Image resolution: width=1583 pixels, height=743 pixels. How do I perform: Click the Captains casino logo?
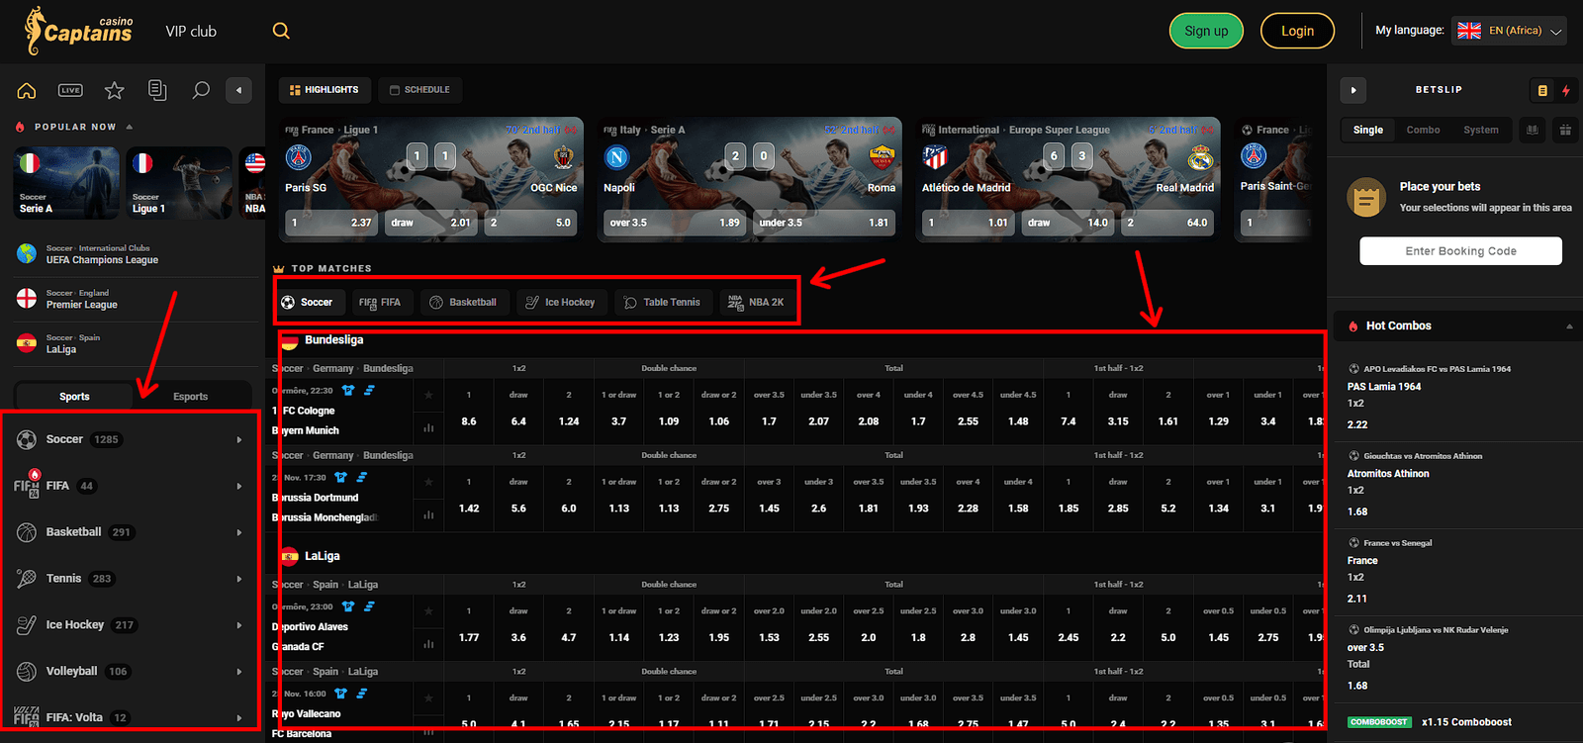click(x=79, y=31)
